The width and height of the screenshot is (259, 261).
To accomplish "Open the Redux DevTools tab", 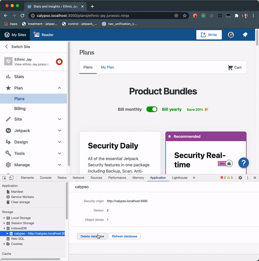I will (62, 178).
